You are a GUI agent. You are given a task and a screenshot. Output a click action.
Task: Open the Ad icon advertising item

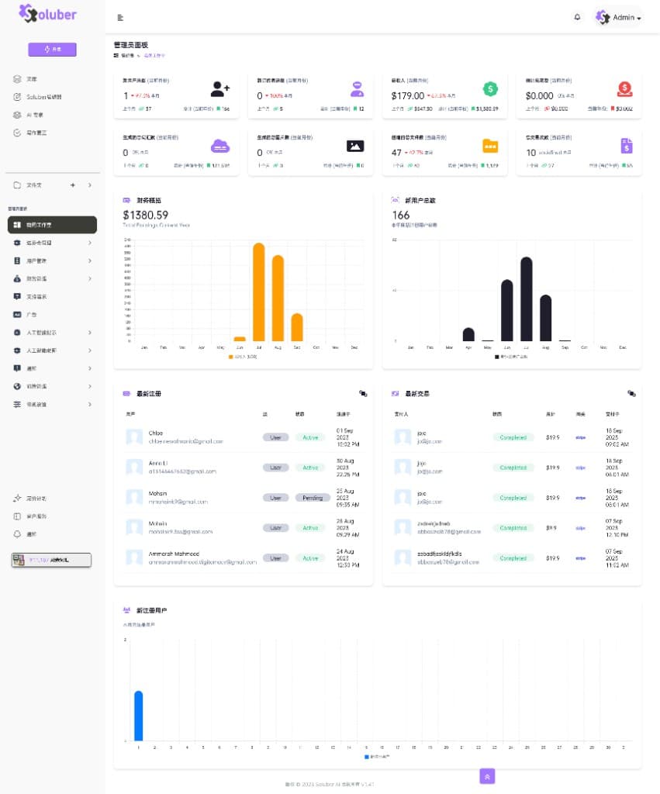coord(26,315)
